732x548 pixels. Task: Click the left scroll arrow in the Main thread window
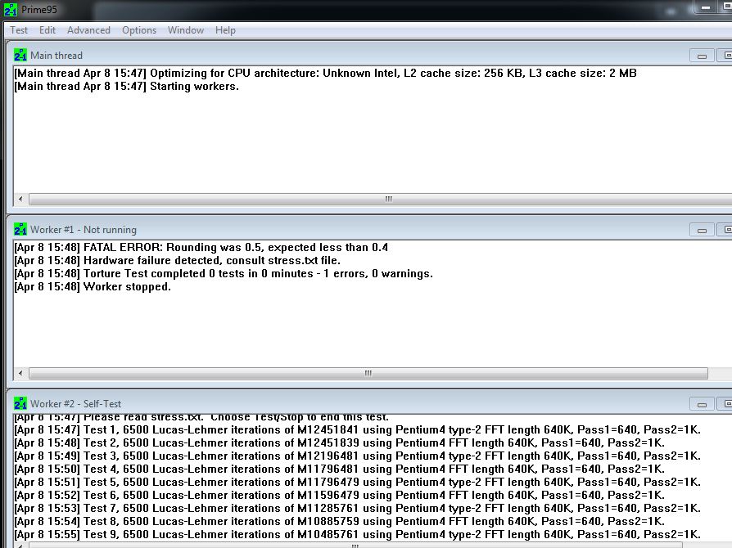(20, 199)
